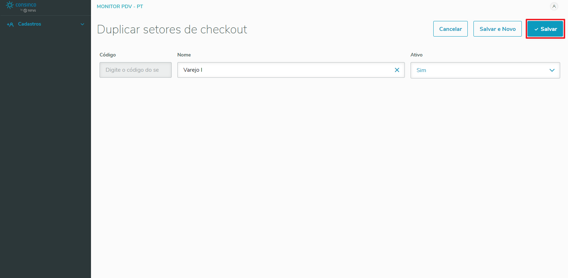Focus the Nome field containing Varejo I
Viewport: 568px width, 278px height.
(284, 70)
